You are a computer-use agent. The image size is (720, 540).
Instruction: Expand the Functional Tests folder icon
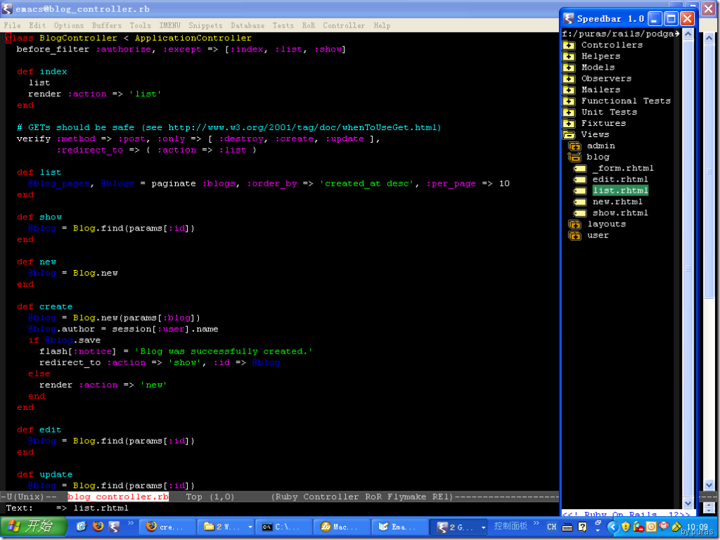[569, 101]
